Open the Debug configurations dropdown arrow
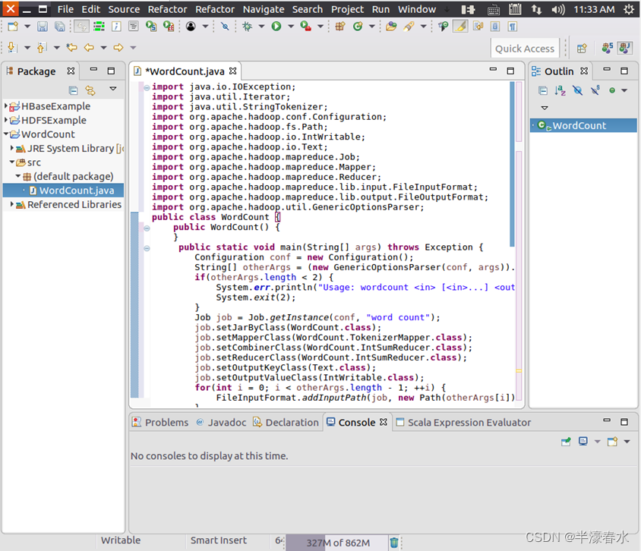The image size is (641, 551). point(261,27)
